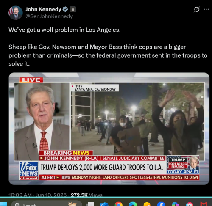The width and height of the screenshot is (212, 206).
Task: View the 272.5K Views count
Action: click(86, 195)
